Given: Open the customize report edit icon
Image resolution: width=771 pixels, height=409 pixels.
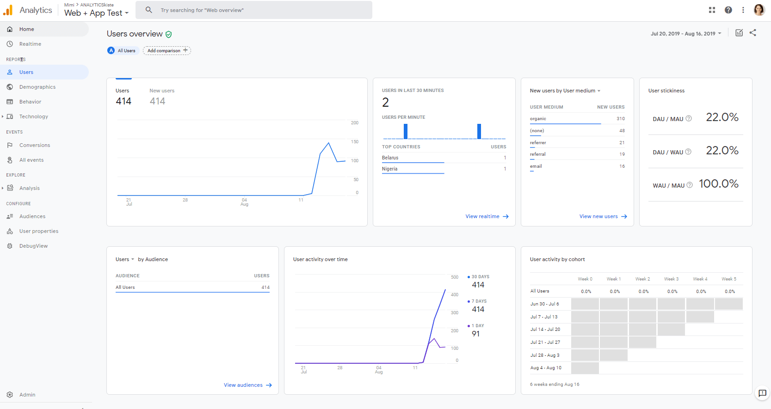Looking at the screenshot, I should coord(739,33).
